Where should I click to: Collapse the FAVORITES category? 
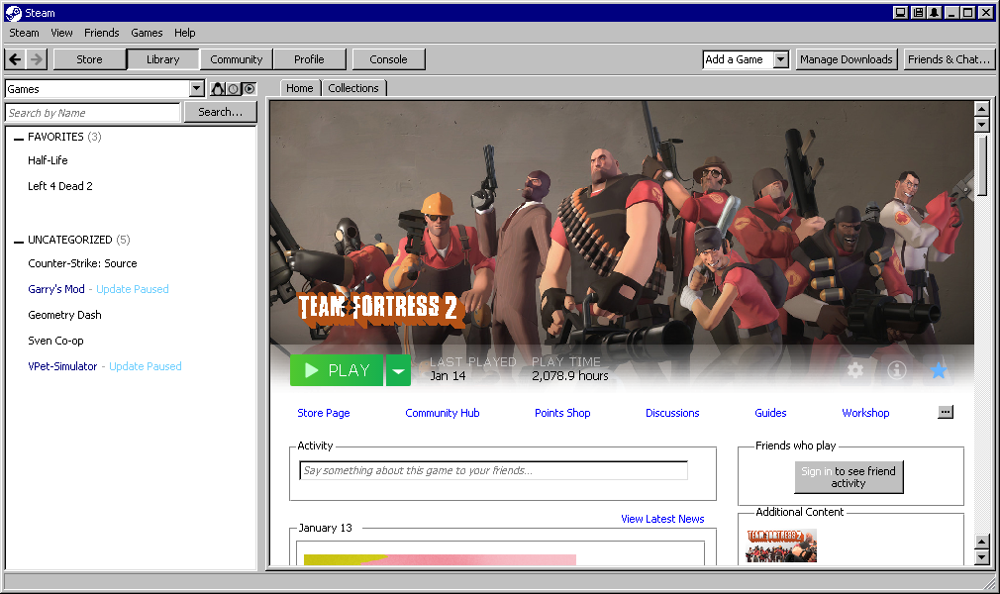coord(19,138)
